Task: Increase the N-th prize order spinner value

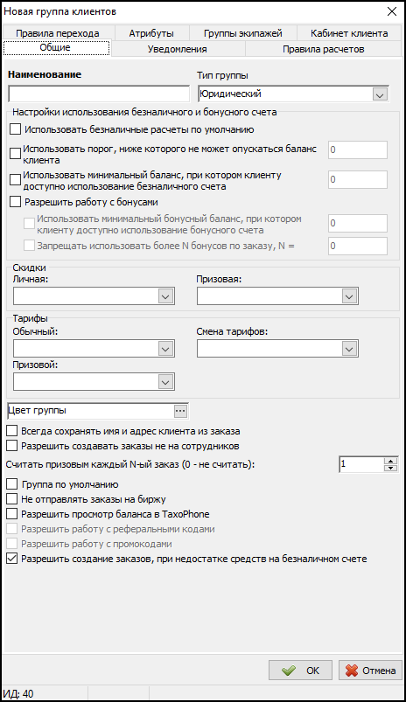Action: [391, 461]
